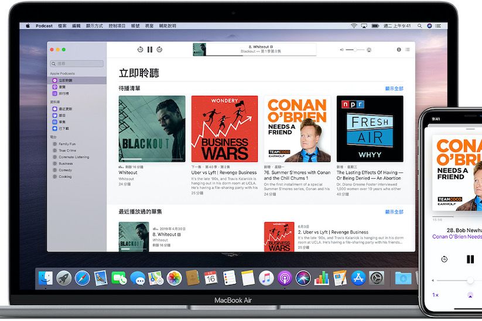Click the now-playing Blackout artwork in toolbar

point(199,50)
